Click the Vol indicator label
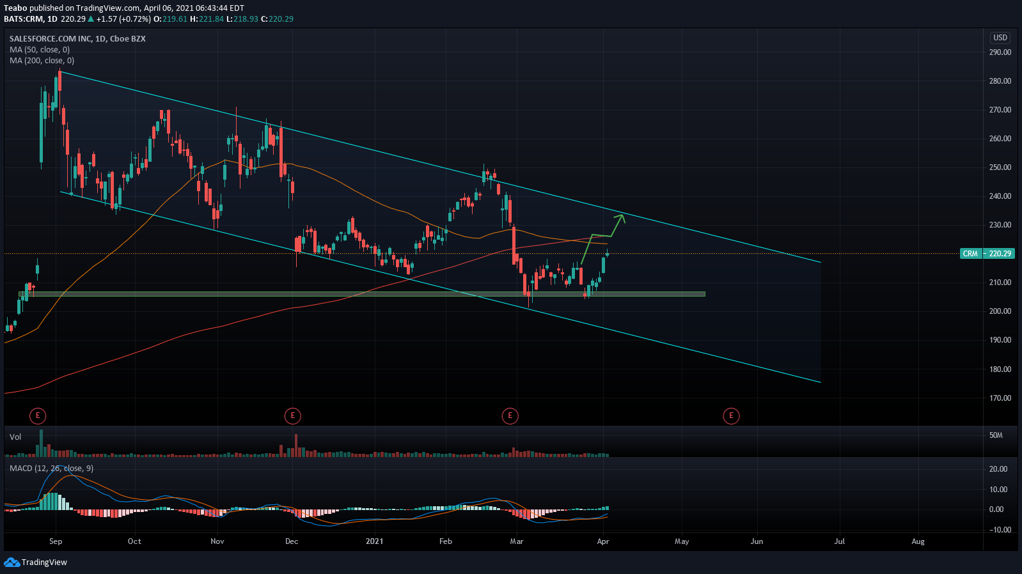Image resolution: width=1022 pixels, height=574 pixels. (15, 437)
